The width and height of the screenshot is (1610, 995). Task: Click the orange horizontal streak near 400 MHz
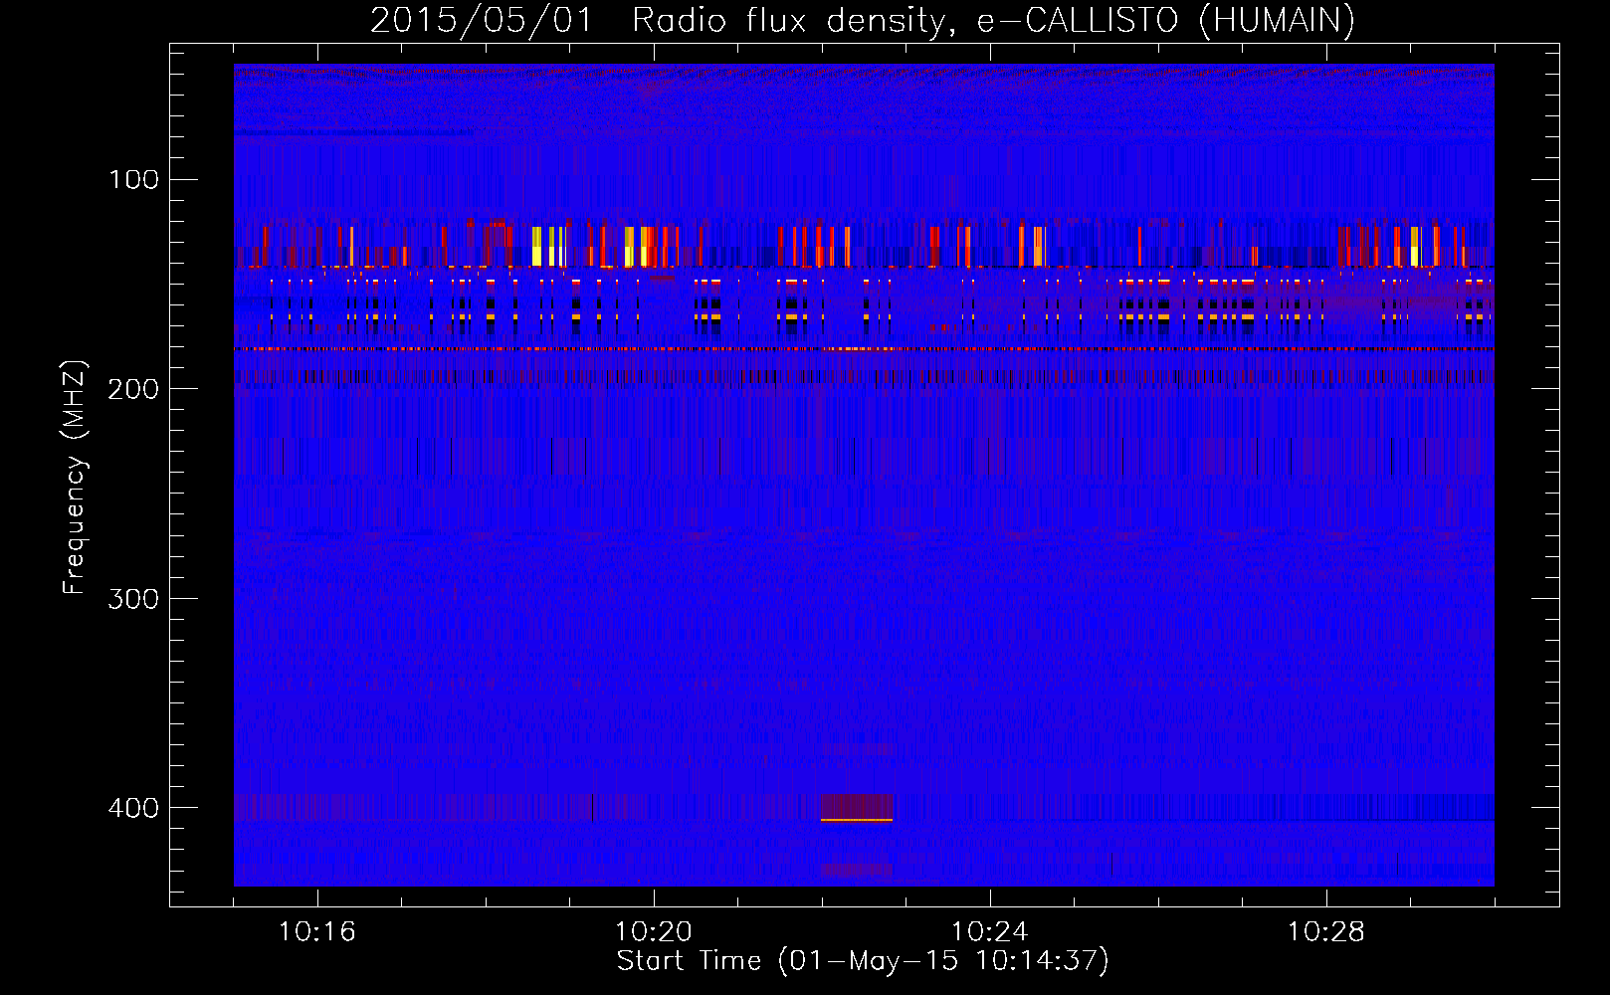[x=857, y=820]
